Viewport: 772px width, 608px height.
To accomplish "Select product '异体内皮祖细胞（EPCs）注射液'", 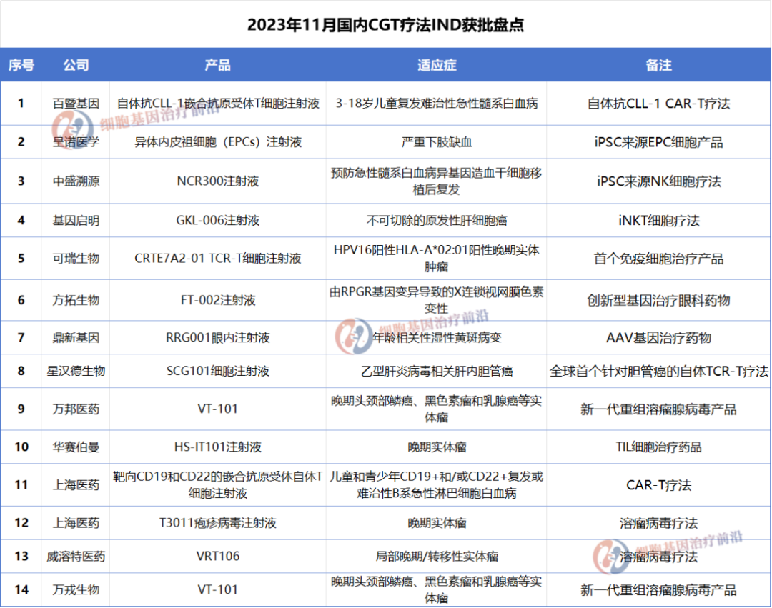I will point(217,142).
